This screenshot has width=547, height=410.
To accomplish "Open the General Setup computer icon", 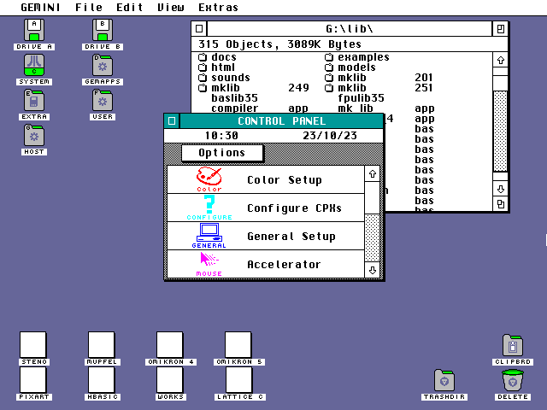I will (209, 233).
